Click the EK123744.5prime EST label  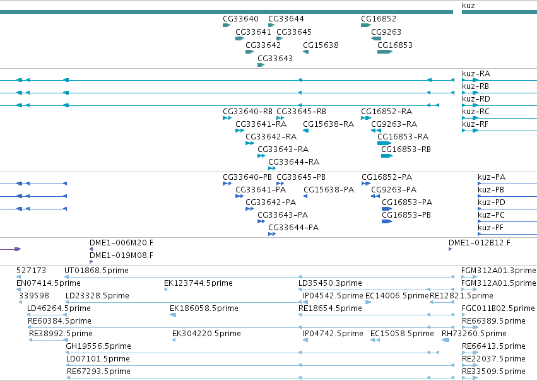pyautogui.click(x=198, y=283)
